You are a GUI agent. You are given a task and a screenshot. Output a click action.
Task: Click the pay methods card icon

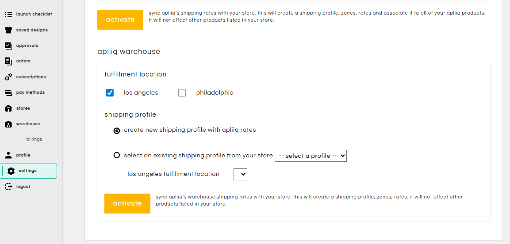8,92
